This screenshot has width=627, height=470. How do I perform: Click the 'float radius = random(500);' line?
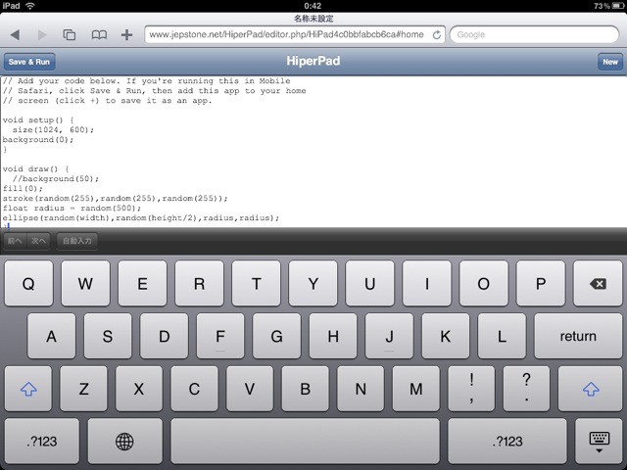(72, 208)
